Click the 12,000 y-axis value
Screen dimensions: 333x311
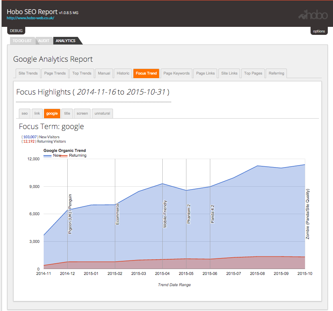click(33, 159)
